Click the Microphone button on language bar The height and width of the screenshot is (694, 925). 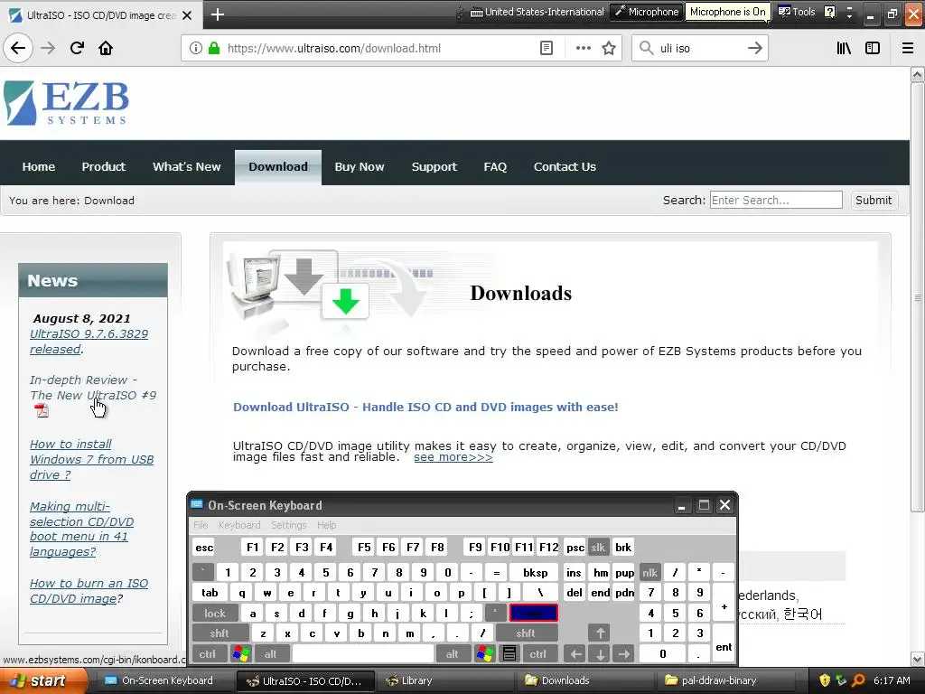646,12
